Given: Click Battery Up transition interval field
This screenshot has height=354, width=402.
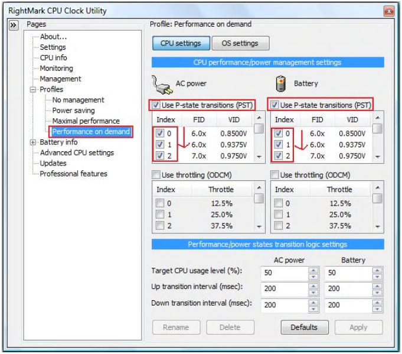Looking at the screenshot, I should tap(348, 289).
